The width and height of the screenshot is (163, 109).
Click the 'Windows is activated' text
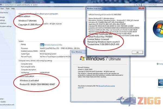(x=29, y=80)
